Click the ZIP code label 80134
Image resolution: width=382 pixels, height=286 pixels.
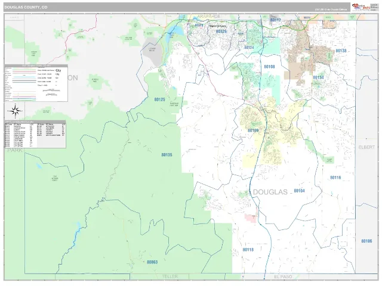point(318,77)
